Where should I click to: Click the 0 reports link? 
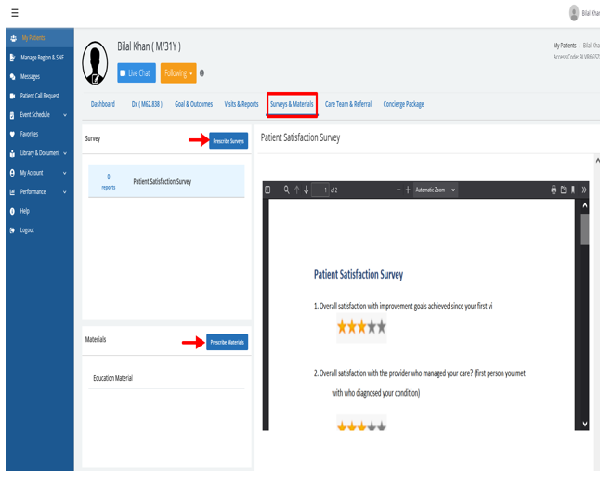[x=109, y=182]
